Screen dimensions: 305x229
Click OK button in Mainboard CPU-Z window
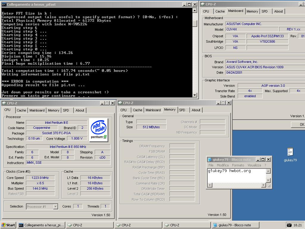coord(298,124)
